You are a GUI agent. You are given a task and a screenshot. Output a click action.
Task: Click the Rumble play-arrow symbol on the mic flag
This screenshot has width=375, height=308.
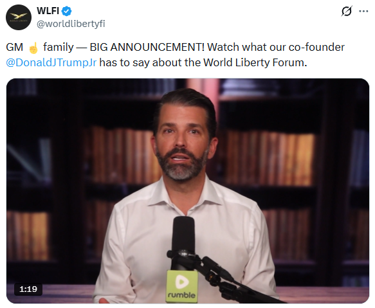(182, 282)
